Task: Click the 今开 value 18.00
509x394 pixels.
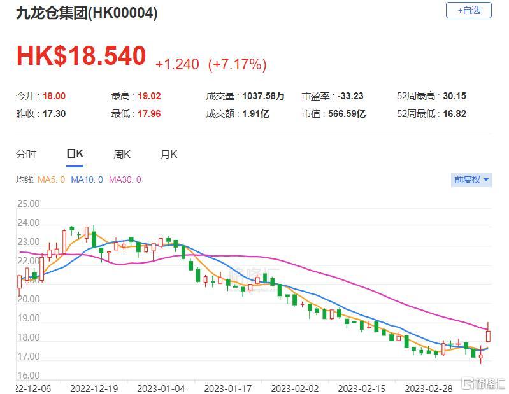Action: 54,96
